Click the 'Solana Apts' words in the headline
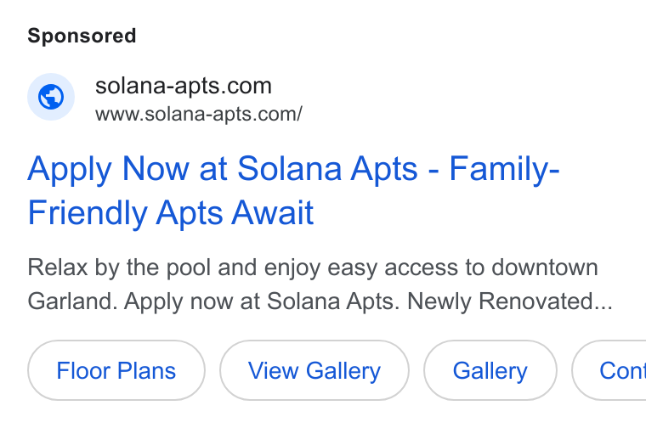The width and height of the screenshot is (646, 428). 327,169
